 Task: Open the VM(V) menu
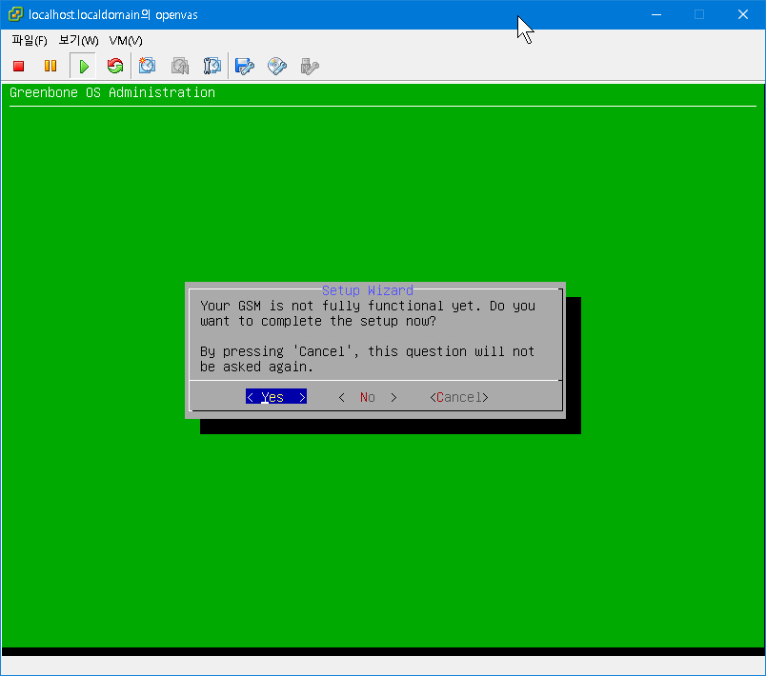(126, 41)
